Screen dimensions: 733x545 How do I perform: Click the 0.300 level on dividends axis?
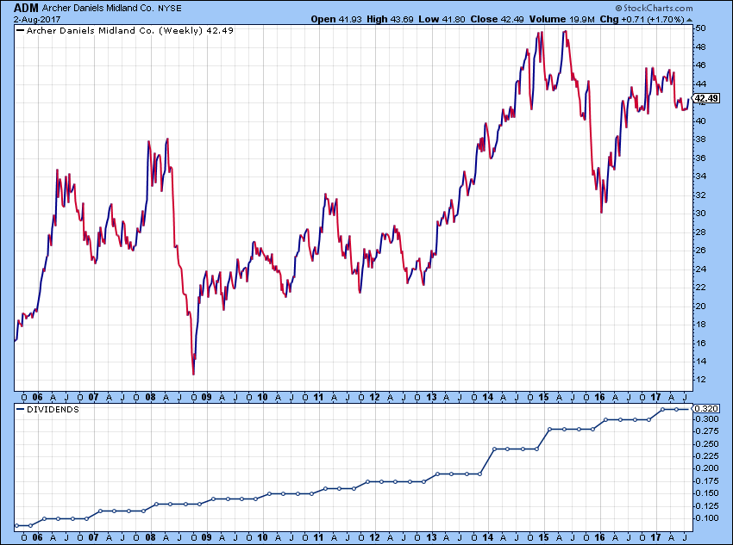707,419
